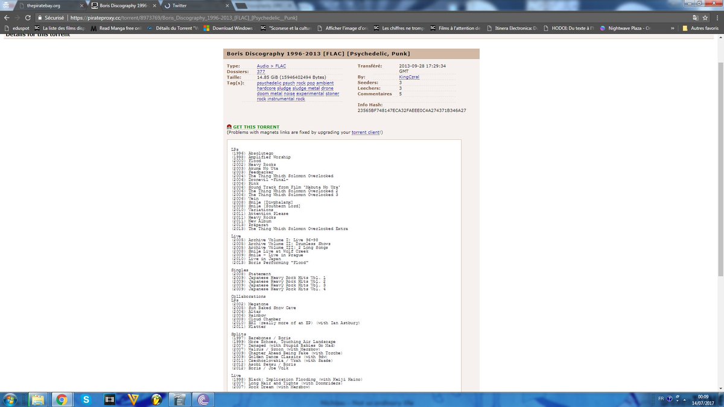This screenshot has width=724, height=407.
Task: Click the 'instrumental rock' tag link
Action: 286,99
